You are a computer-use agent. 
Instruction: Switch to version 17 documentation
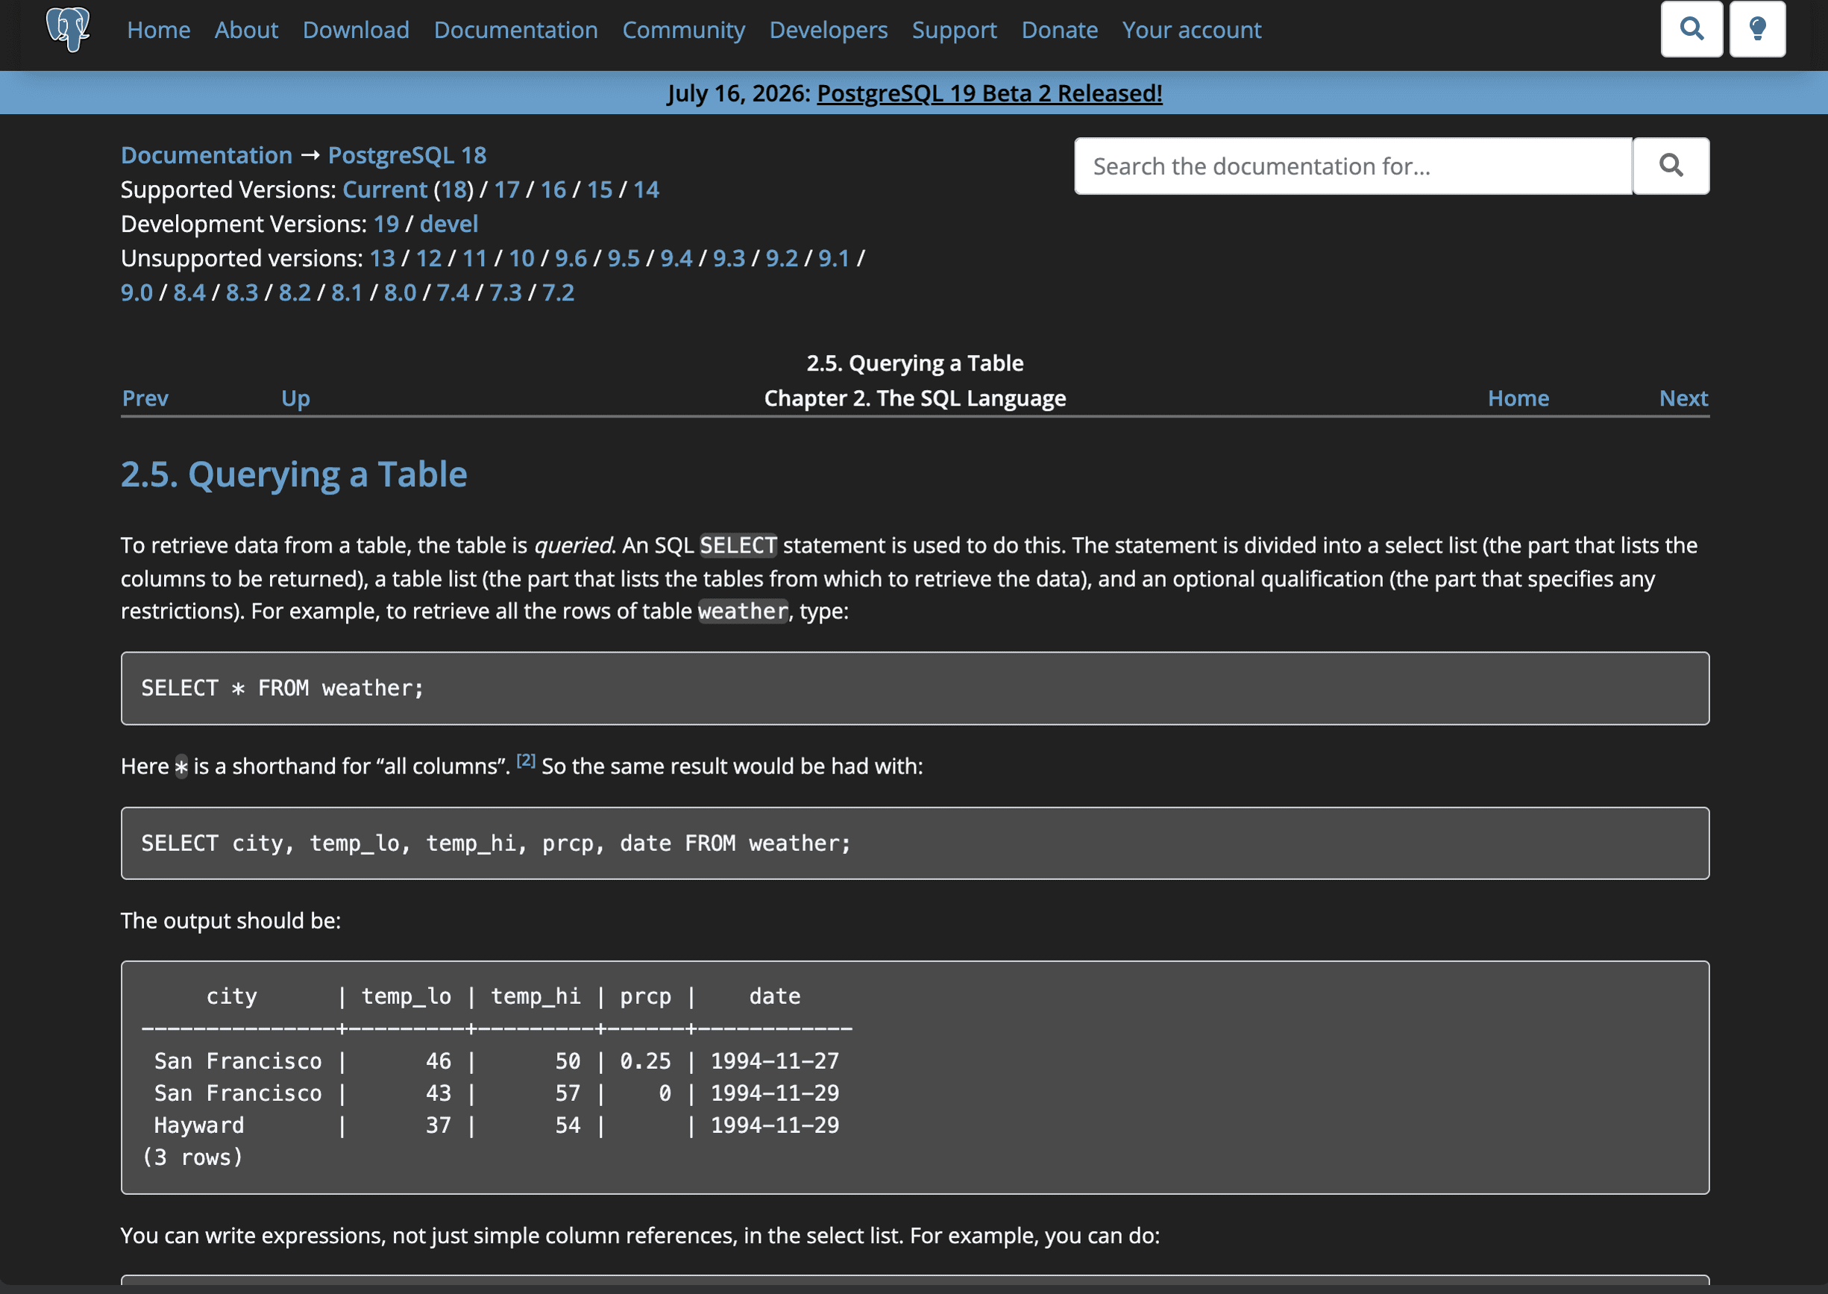tap(507, 189)
